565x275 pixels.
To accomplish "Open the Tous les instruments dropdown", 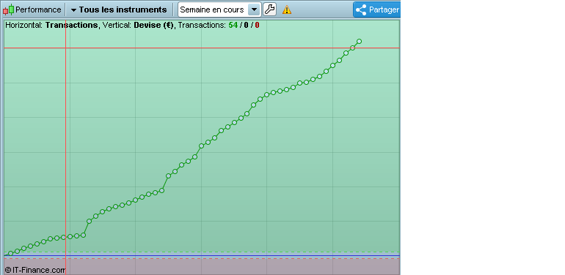I will click(x=119, y=10).
